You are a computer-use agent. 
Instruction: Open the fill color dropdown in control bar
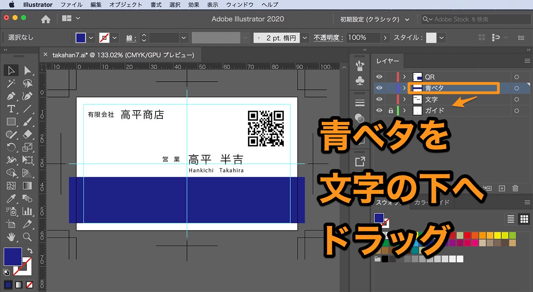tap(92, 38)
